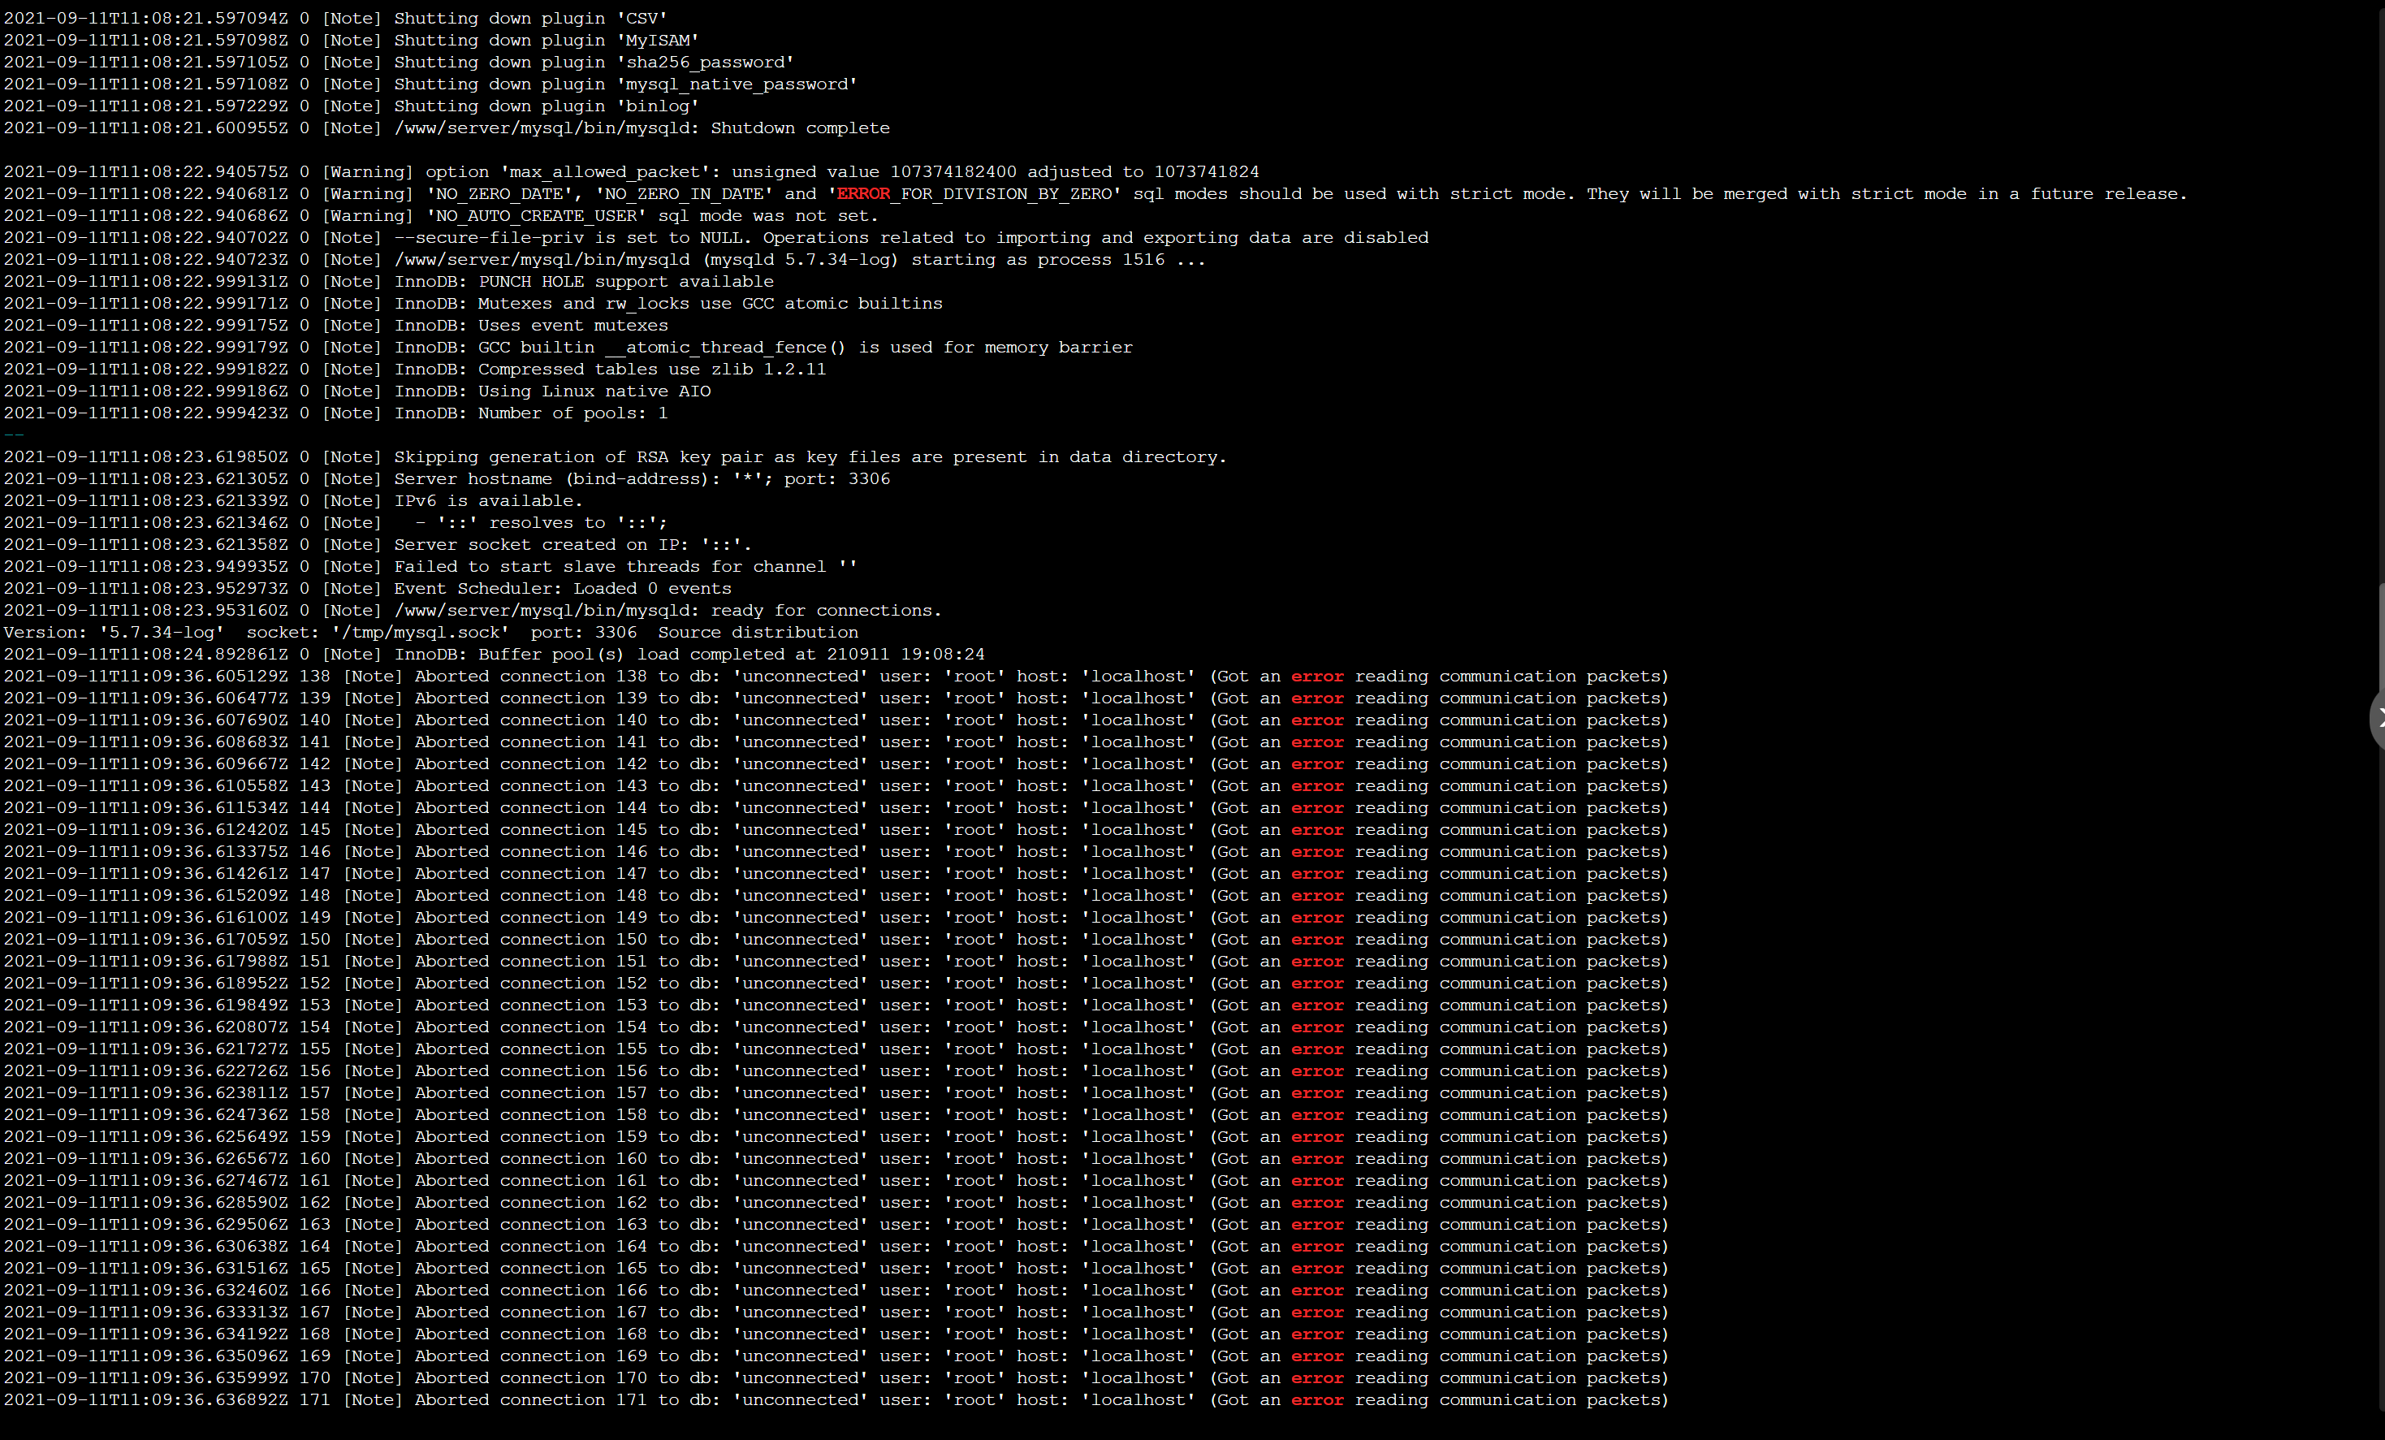This screenshot has height=1440, width=2385.
Task: Click the scrollbar track above the thumb
Action: coord(2381,291)
